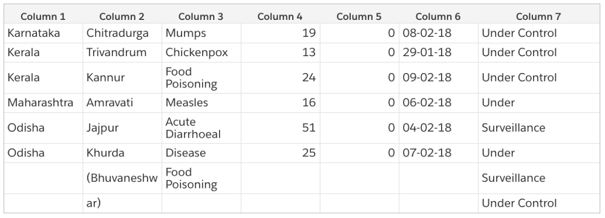Select the Chickenpox cell
Viewport: 605px width, 218px height.
[x=201, y=53]
